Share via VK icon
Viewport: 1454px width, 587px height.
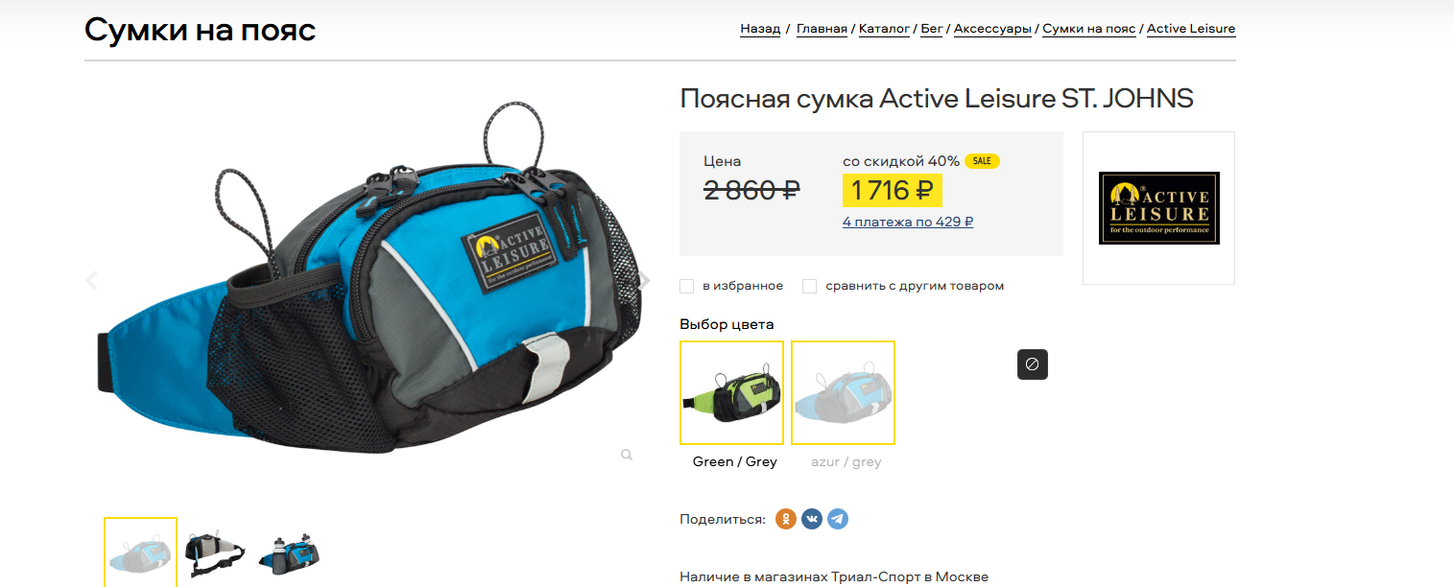(x=812, y=519)
